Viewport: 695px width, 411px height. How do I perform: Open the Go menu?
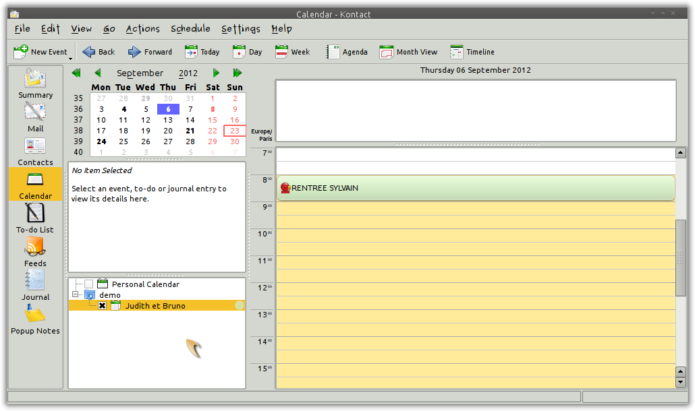(109, 29)
